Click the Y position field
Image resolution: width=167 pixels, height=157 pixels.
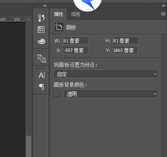click(x=125, y=50)
